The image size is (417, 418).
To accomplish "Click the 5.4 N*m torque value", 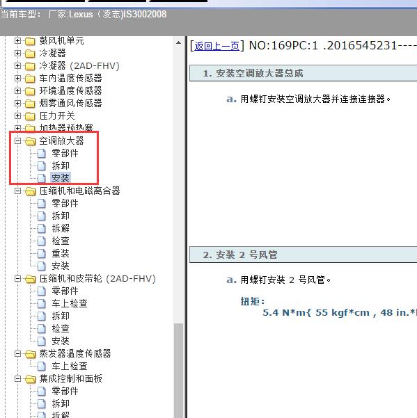I will [x=339, y=313].
